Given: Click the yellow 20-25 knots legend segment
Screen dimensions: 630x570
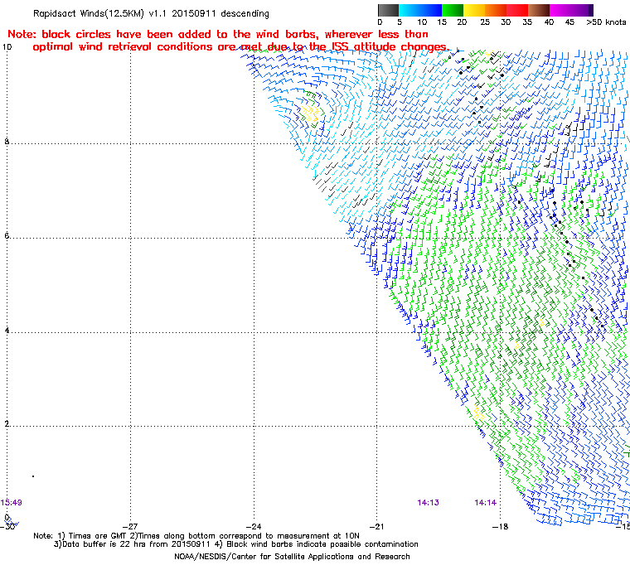Looking at the screenshot, I should [474, 10].
